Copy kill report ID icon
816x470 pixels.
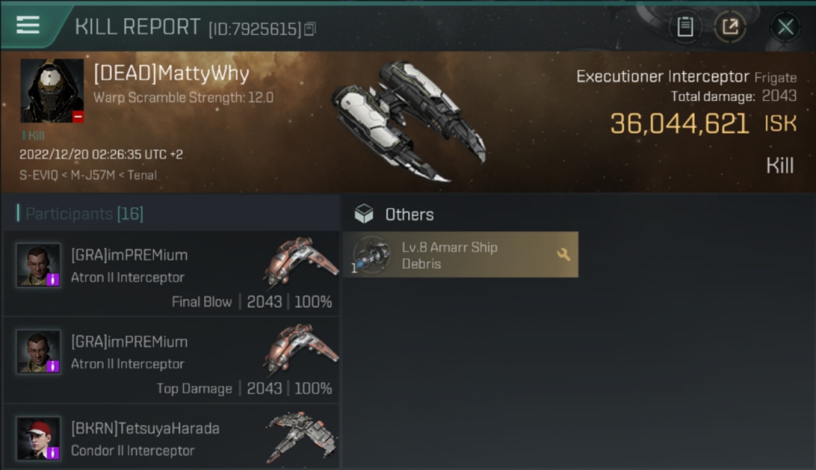tap(310, 29)
